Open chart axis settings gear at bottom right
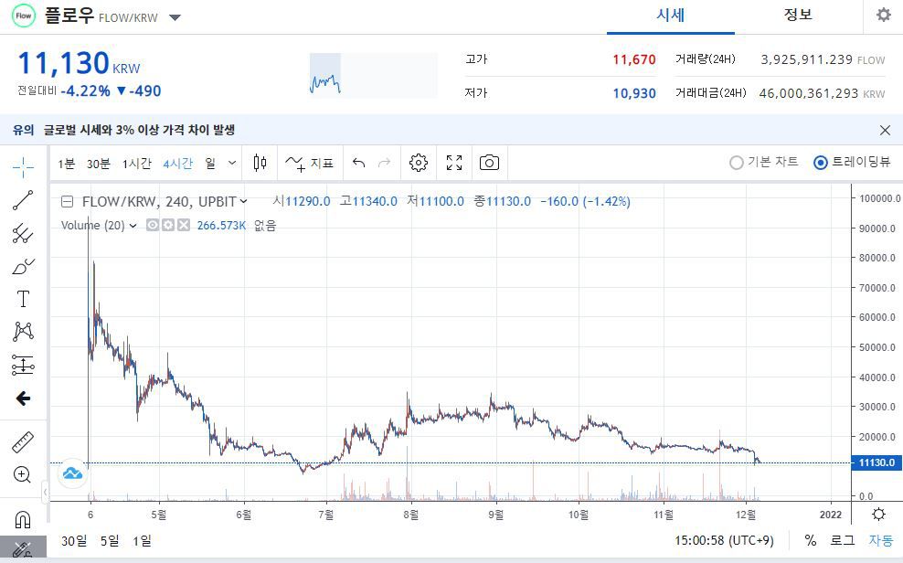The image size is (903, 563). point(878,514)
